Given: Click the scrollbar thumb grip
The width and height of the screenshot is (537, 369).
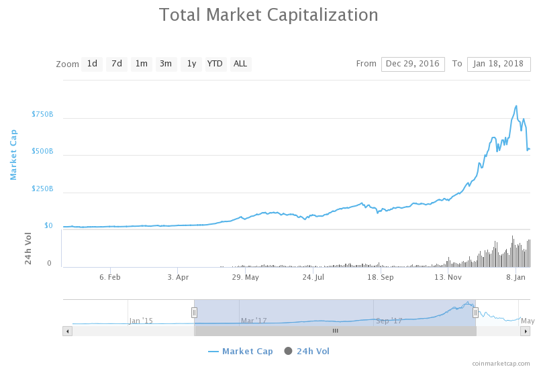Looking at the screenshot, I should coord(335,331).
